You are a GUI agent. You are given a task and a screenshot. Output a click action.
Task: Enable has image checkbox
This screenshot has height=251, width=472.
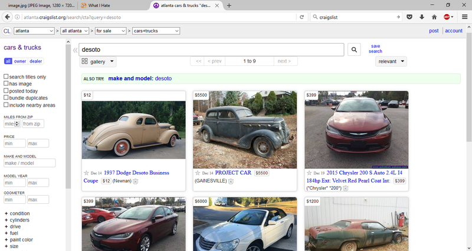coord(6,83)
